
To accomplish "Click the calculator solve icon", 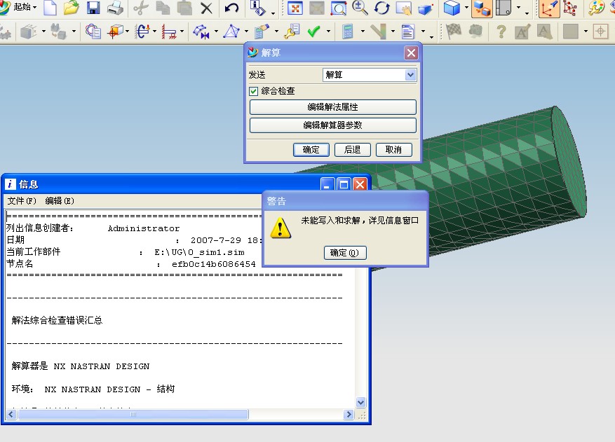I will click(x=348, y=32).
